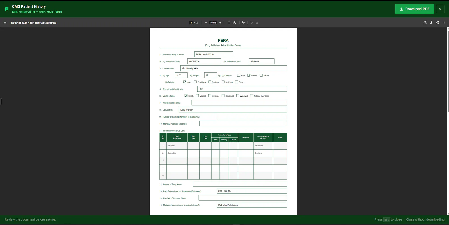Click the undo arrow in PDF toolbar
This screenshot has height=225, width=449.
coord(251,22)
